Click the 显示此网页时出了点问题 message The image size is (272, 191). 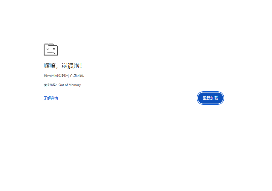tap(64, 76)
